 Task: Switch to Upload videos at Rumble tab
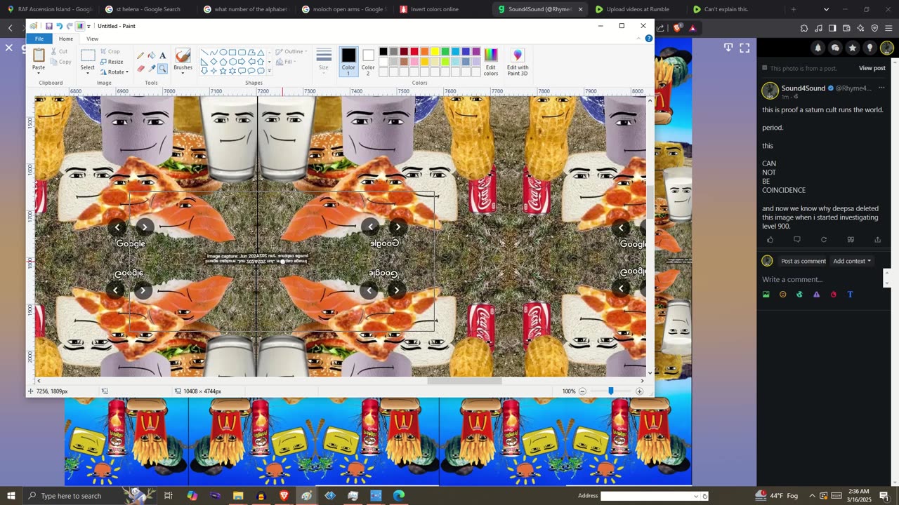[636, 9]
